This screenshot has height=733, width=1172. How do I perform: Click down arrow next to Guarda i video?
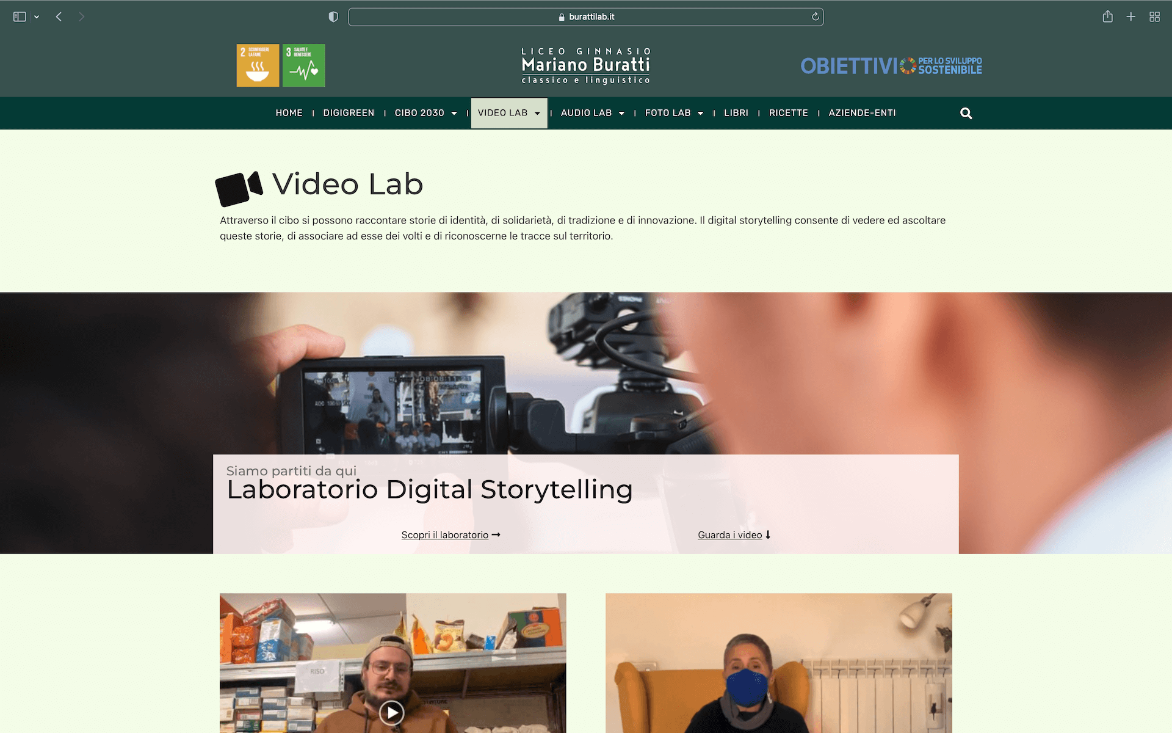click(768, 535)
